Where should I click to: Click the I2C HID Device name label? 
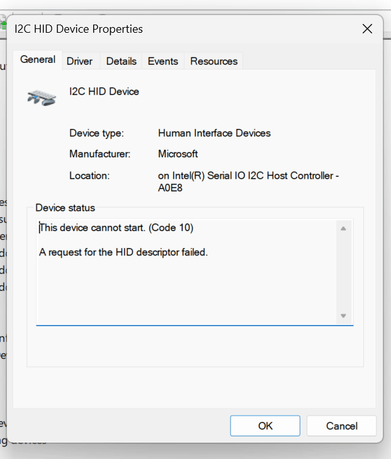coord(104,92)
